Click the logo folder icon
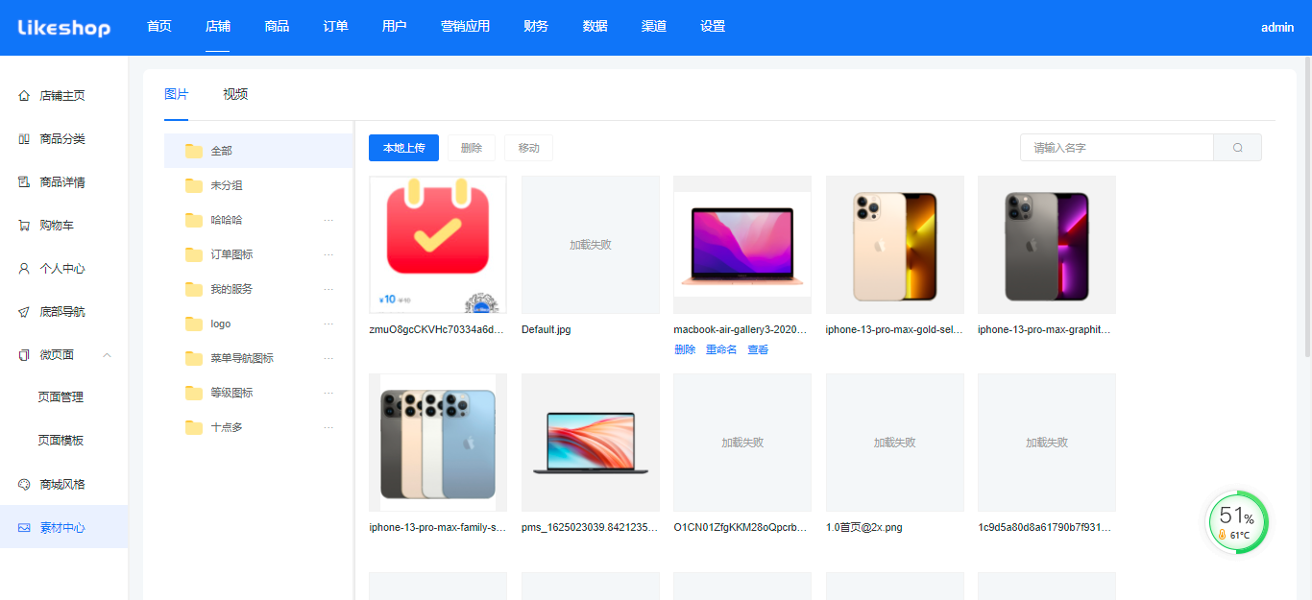The height and width of the screenshot is (600, 1312). tap(194, 324)
